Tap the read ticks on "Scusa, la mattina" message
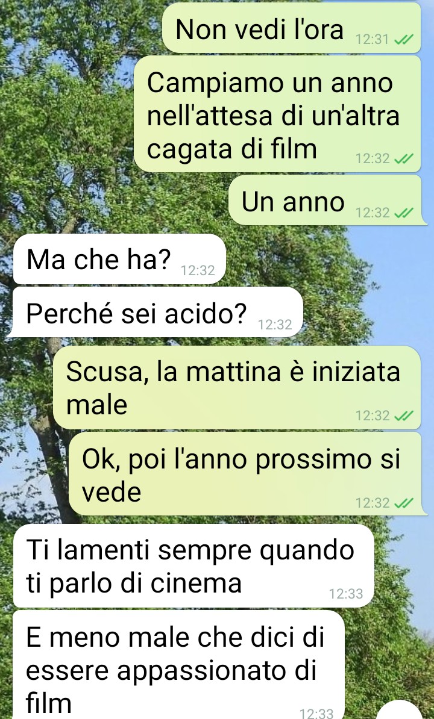The image size is (434, 719). (x=404, y=416)
